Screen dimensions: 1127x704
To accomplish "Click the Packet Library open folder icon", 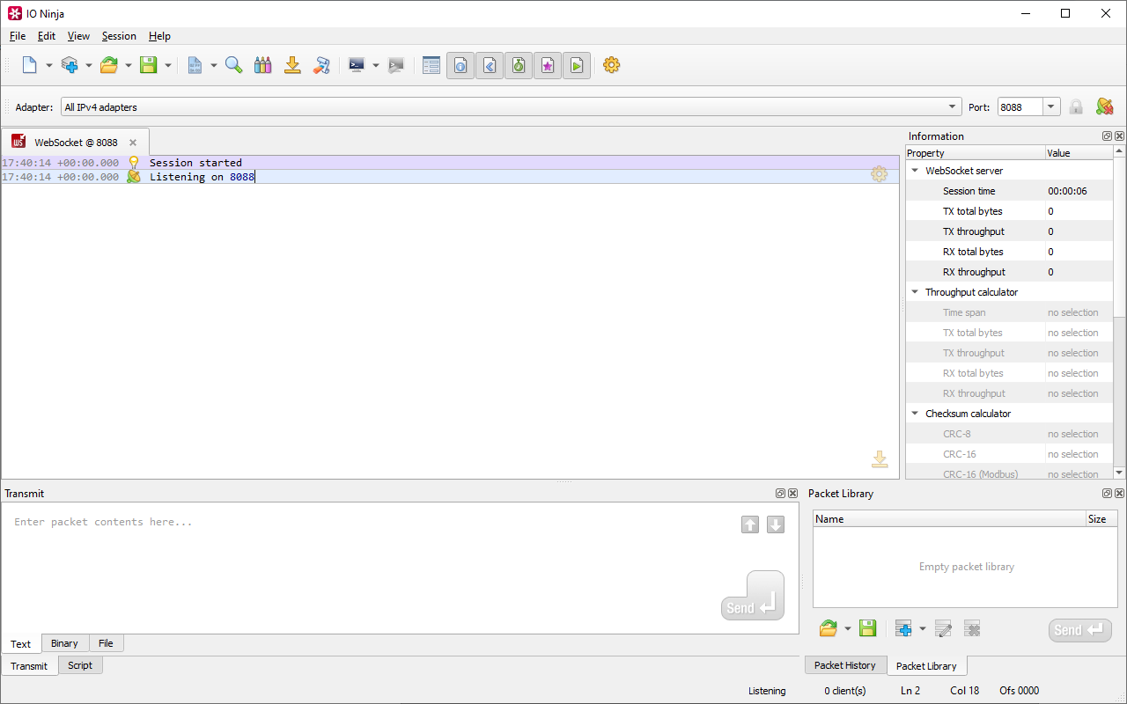I will point(829,628).
